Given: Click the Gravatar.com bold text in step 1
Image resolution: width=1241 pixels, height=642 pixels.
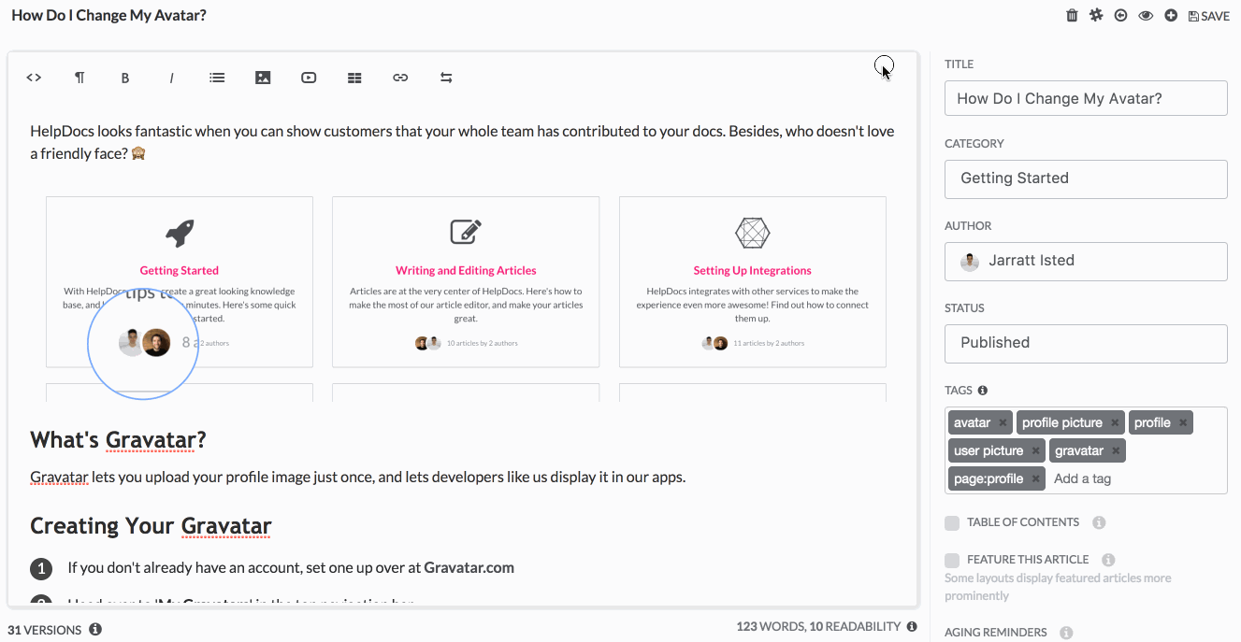Looking at the screenshot, I should tap(469, 567).
